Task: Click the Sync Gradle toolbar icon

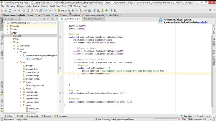Action: tap(94, 10)
